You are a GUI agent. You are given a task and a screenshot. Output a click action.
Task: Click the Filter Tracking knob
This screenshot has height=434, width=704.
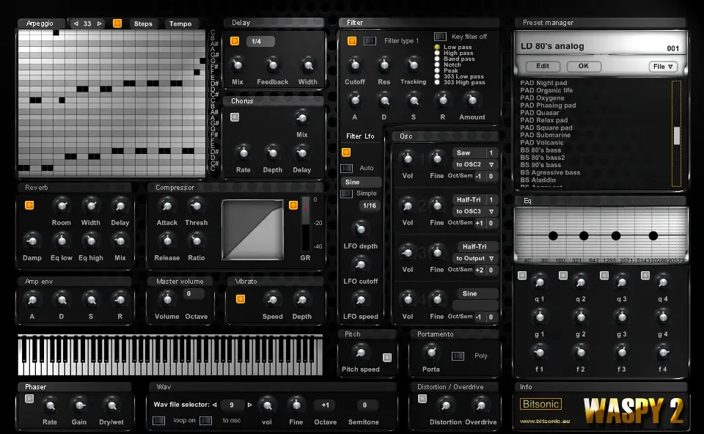[413, 65]
